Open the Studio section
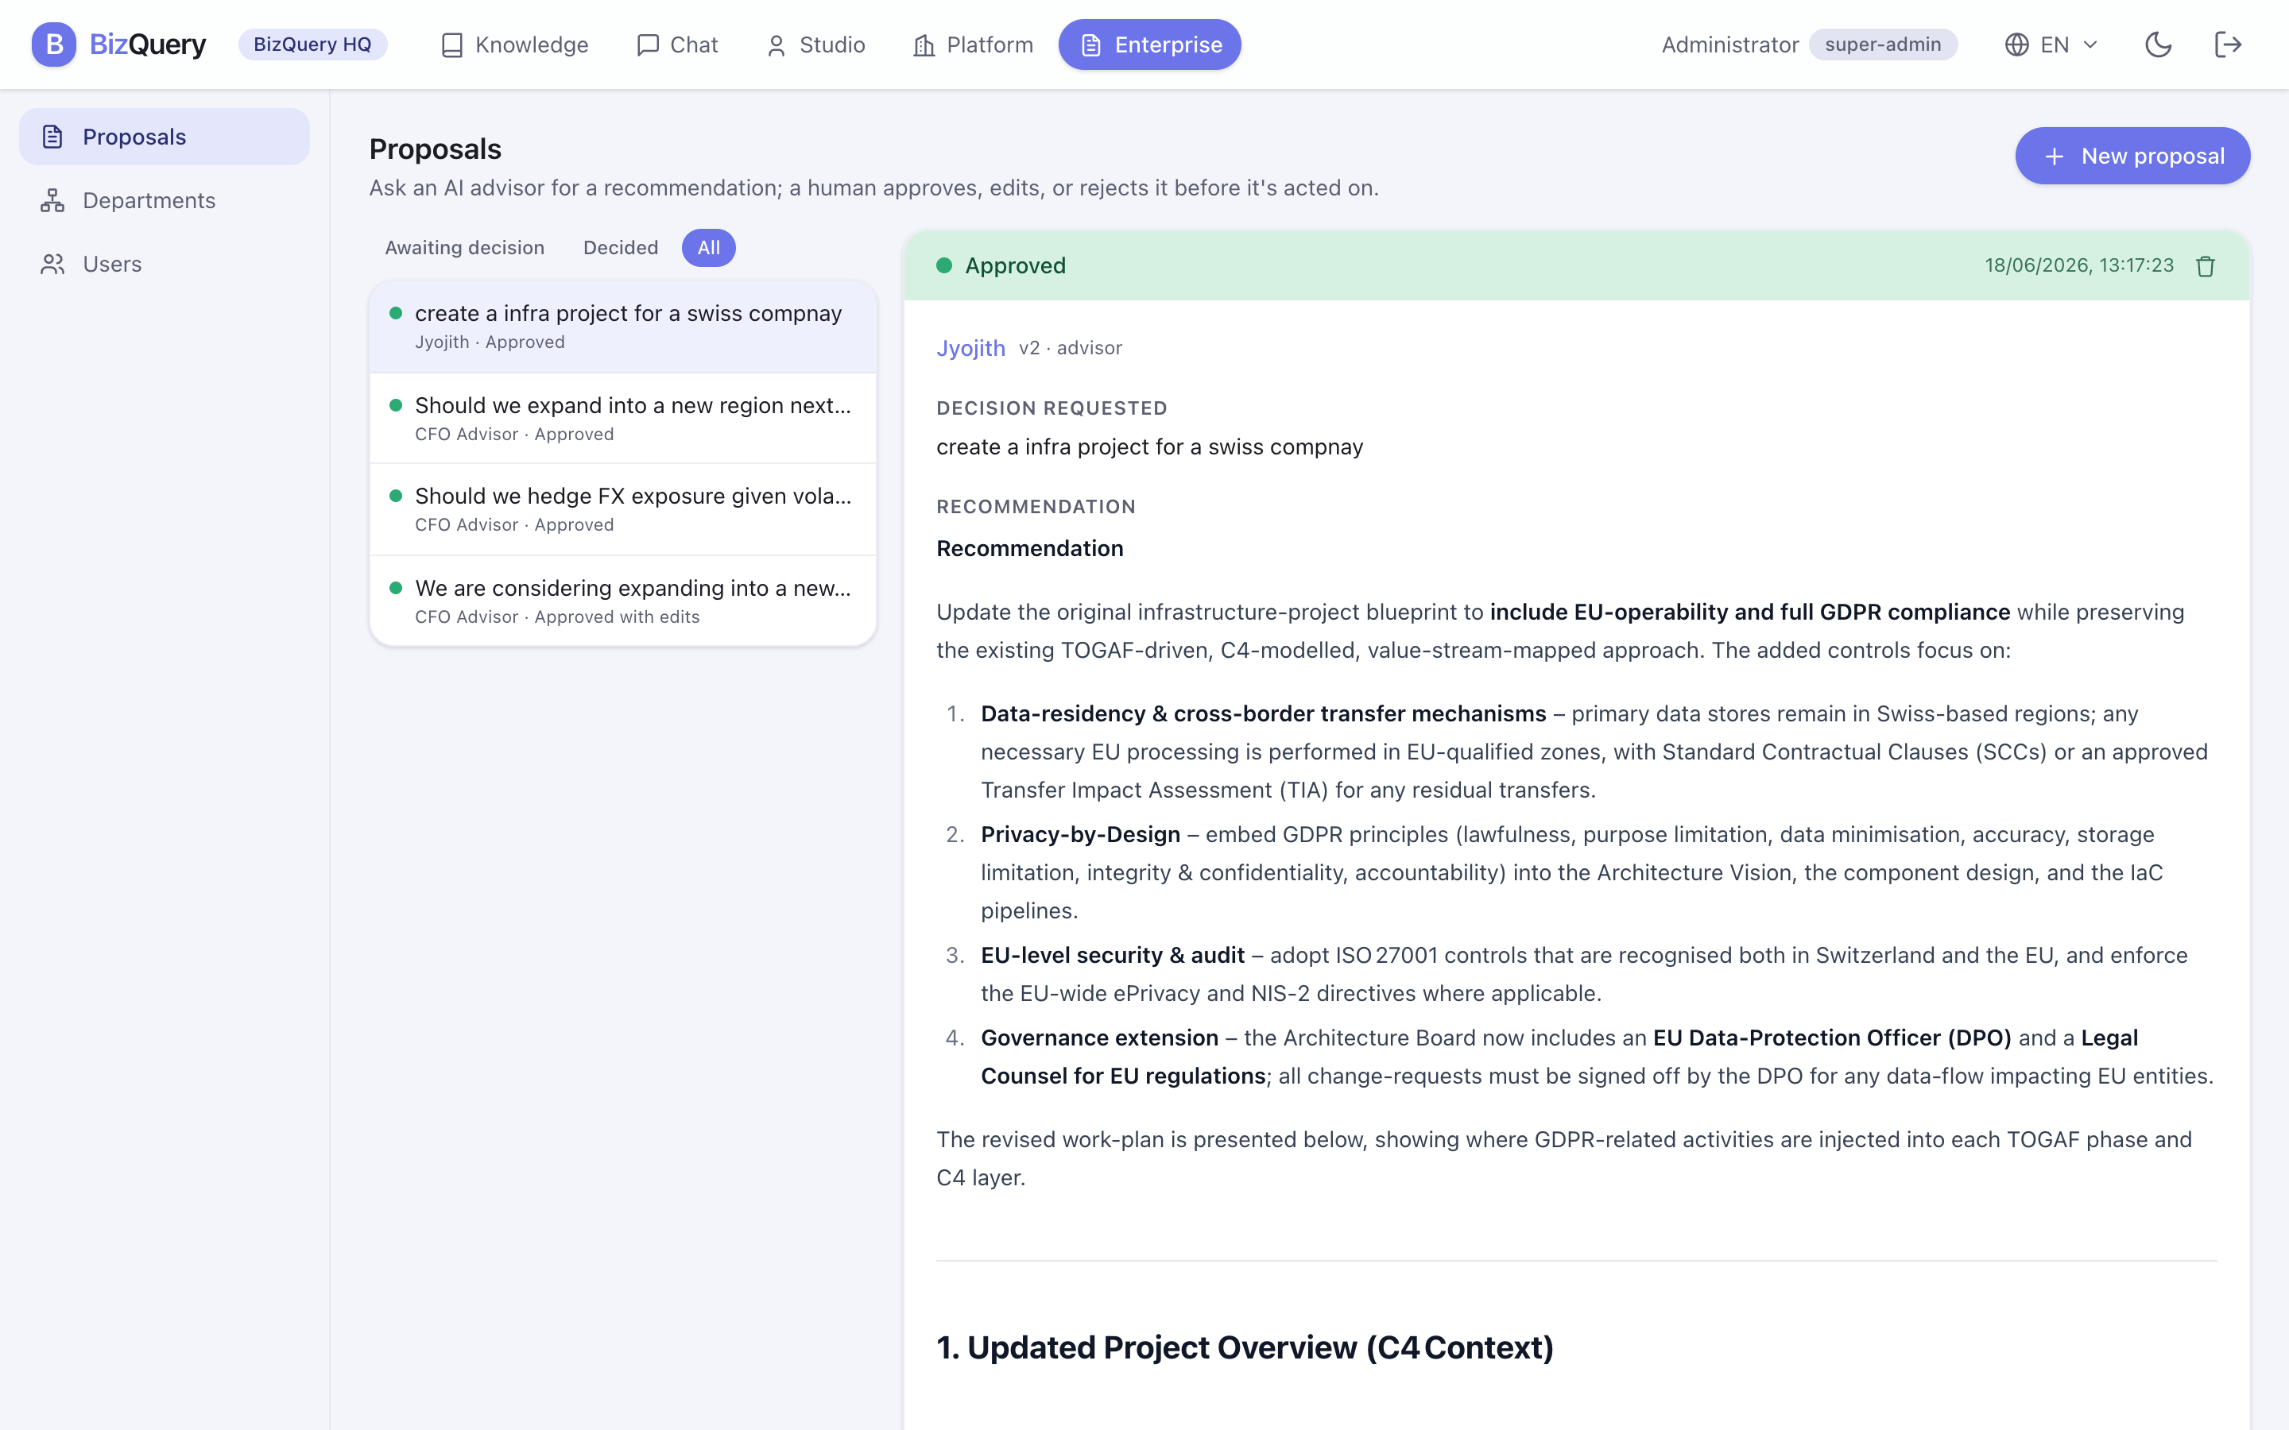The width and height of the screenshot is (2289, 1430). 815,44
